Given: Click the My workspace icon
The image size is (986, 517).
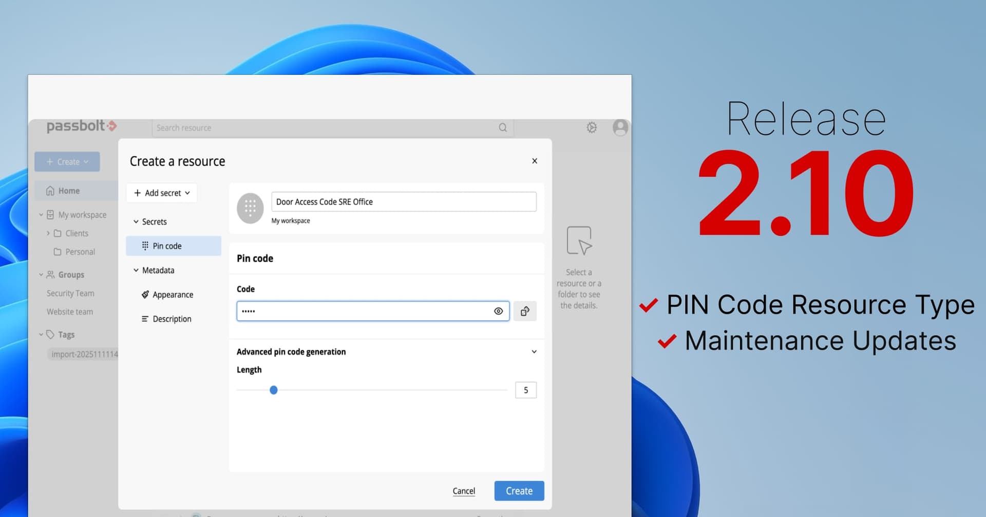Looking at the screenshot, I should tap(50, 215).
